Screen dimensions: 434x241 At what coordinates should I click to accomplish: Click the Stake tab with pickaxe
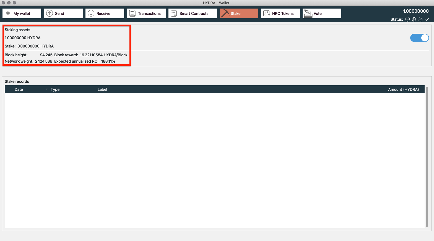pos(239,13)
